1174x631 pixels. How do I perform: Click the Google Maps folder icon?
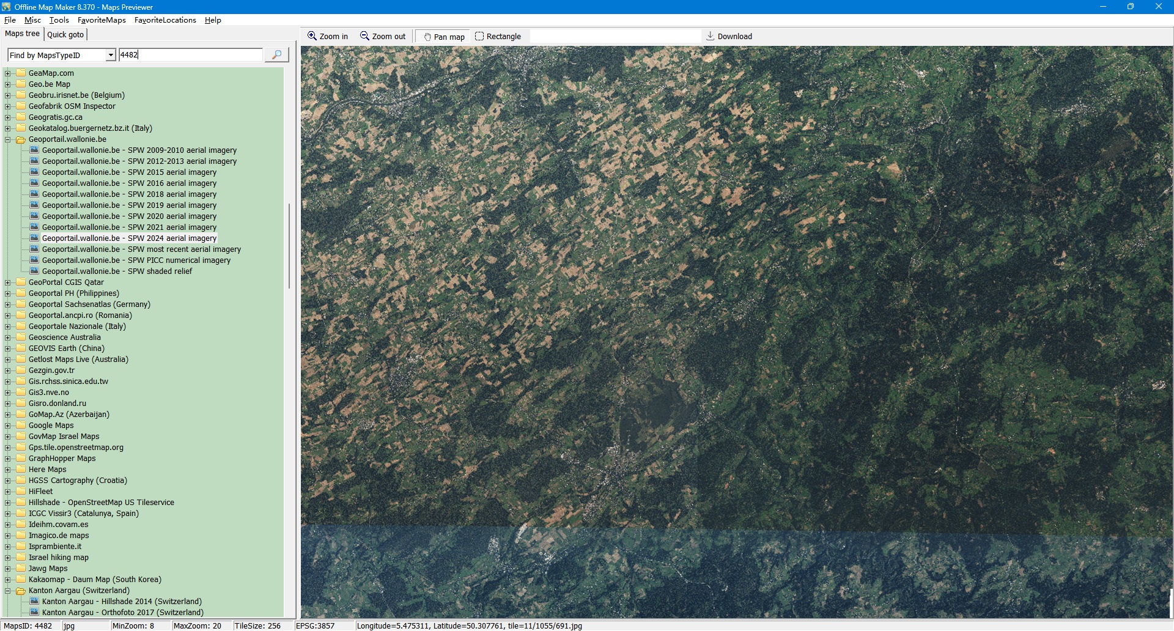[21, 426]
